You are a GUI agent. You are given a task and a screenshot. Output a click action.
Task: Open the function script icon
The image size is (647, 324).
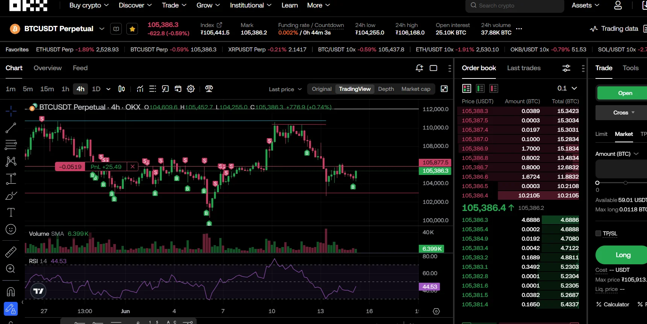pyautogui.click(x=165, y=89)
